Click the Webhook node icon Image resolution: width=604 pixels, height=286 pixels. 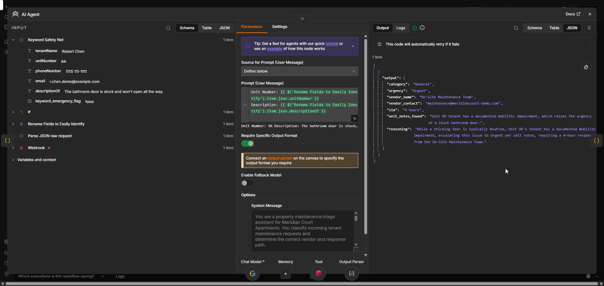[x=21, y=148]
